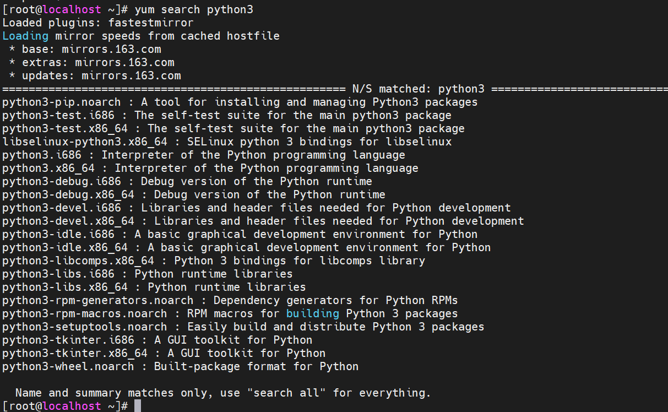
Task: Click the python3-rpm-generators.noarch package name
Action: click(x=97, y=300)
